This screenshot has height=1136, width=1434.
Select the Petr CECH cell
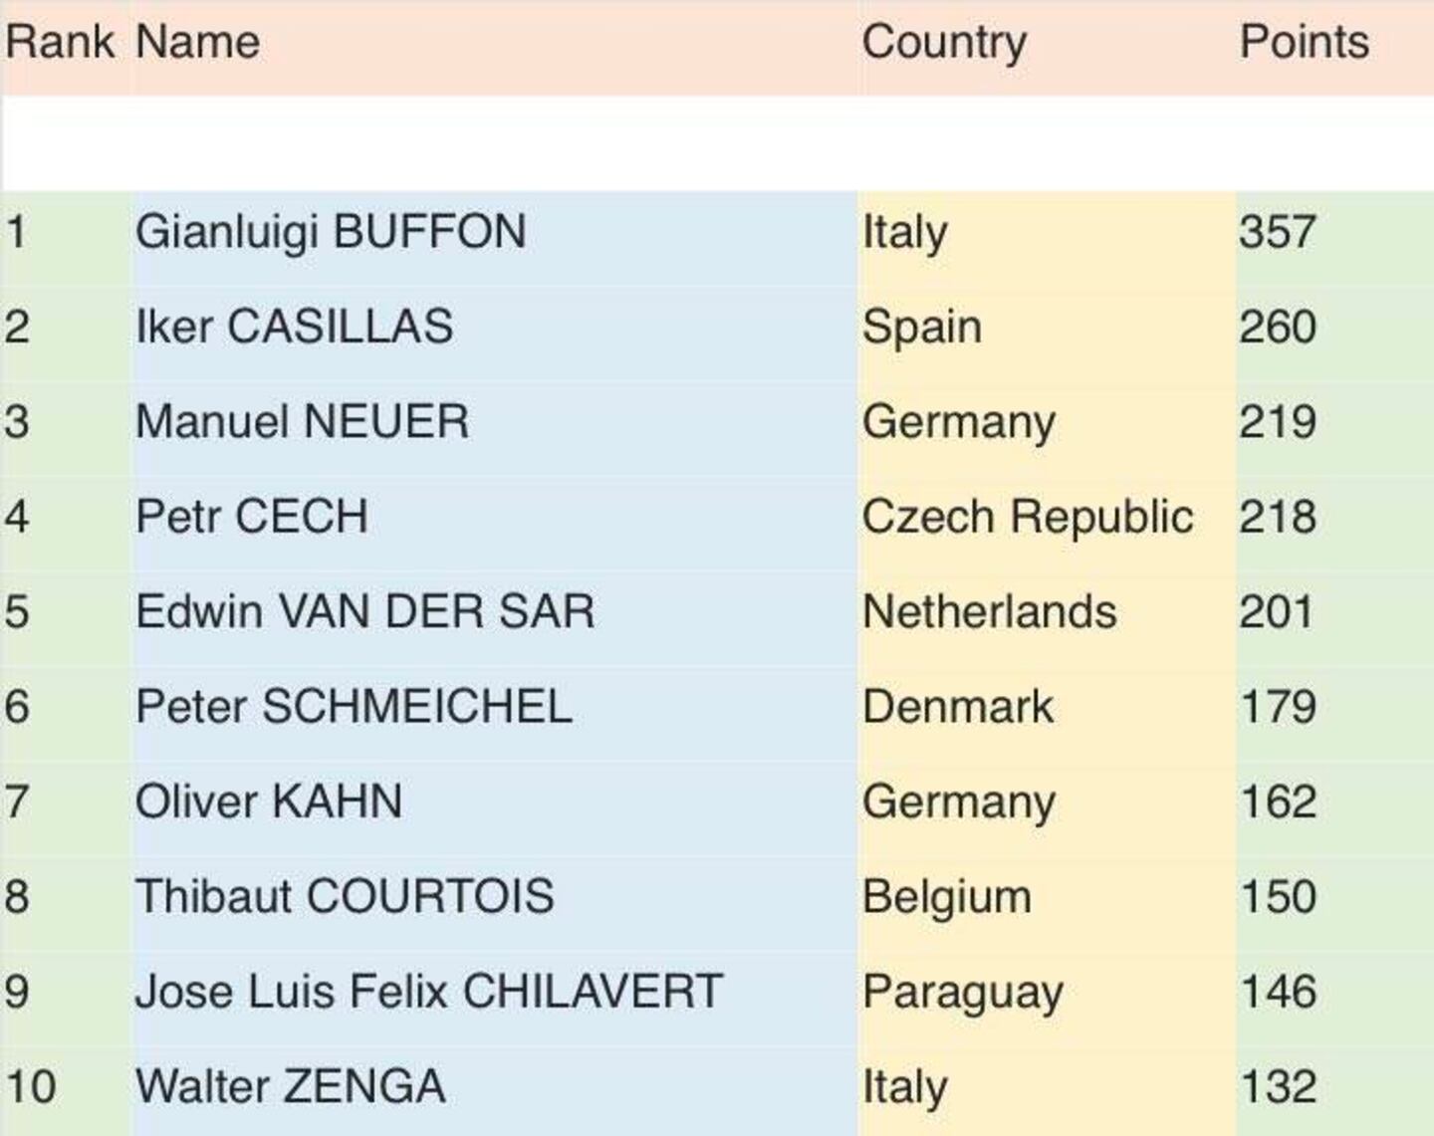click(x=252, y=517)
